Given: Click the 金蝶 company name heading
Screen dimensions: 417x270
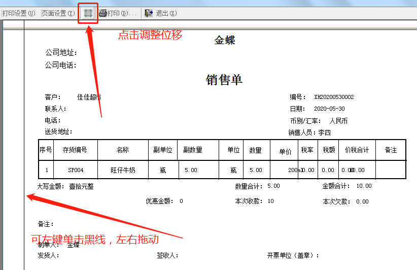Looking at the screenshot, I should (x=225, y=40).
